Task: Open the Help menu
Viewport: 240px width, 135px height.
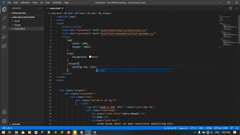Action: coord(66,3)
